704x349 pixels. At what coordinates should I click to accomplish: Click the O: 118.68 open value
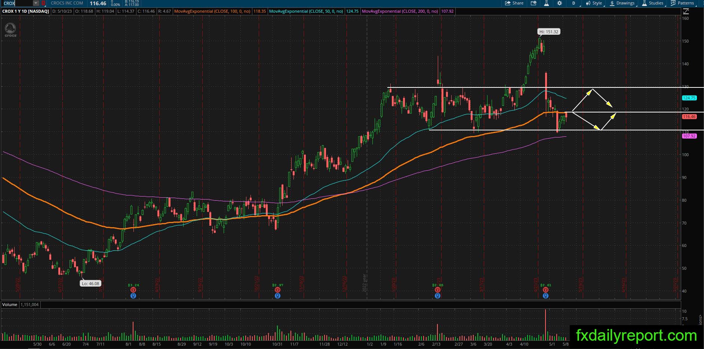coord(85,11)
